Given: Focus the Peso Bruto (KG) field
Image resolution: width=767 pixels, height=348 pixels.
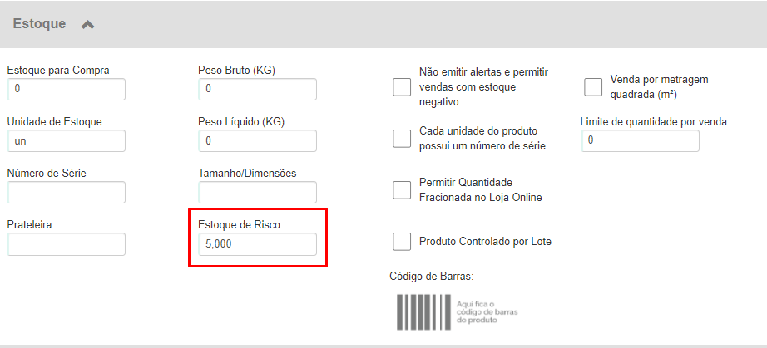Looking at the screenshot, I should pos(258,90).
